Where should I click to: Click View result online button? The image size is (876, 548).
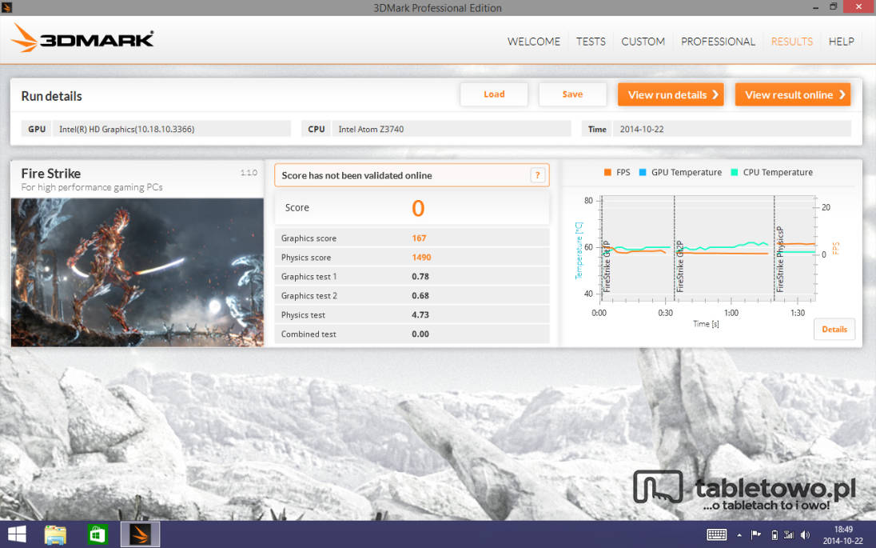coord(793,94)
